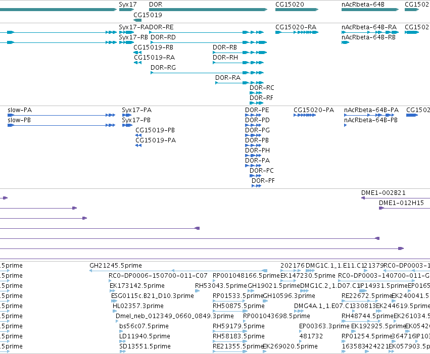The height and width of the screenshot is (354, 430).
Task: Click the HL02357.3prime EST label
Action: [138, 306]
